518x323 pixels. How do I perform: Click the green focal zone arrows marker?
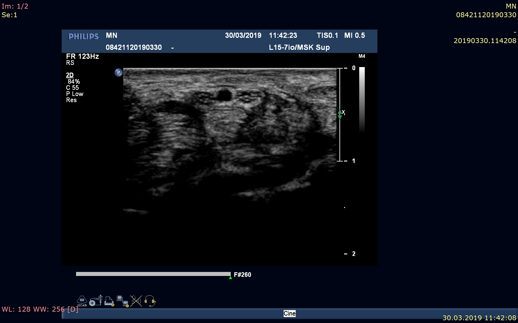(340, 114)
